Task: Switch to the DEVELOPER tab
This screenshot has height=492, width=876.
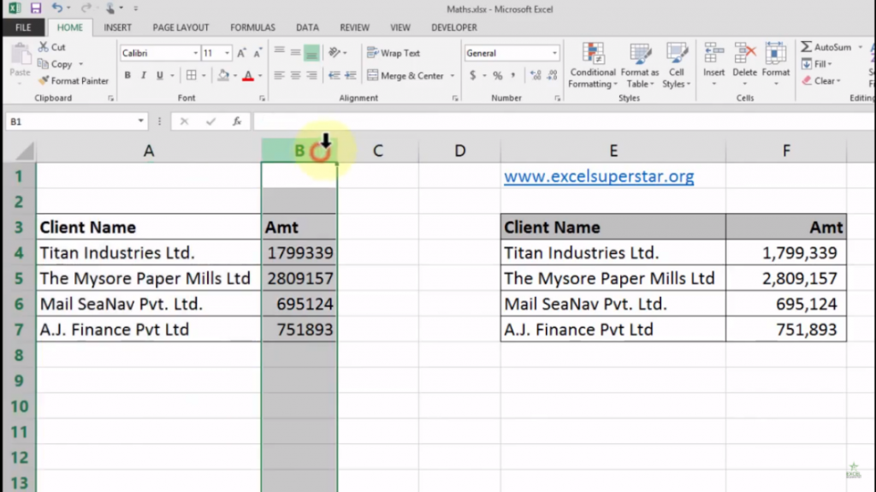Action: click(x=454, y=27)
